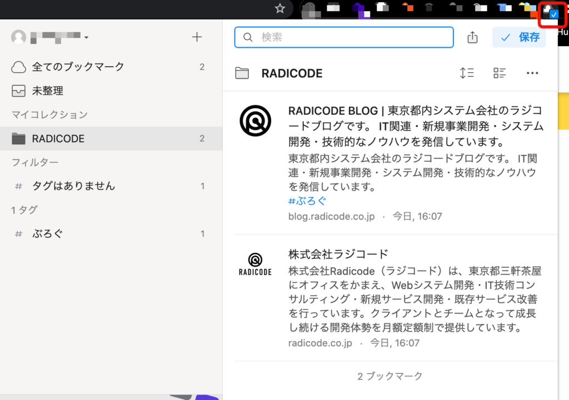Image resolution: width=569 pixels, height=400 pixels.
Task: Open 未整理 inbox in sidebar
Action: coord(111,91)
